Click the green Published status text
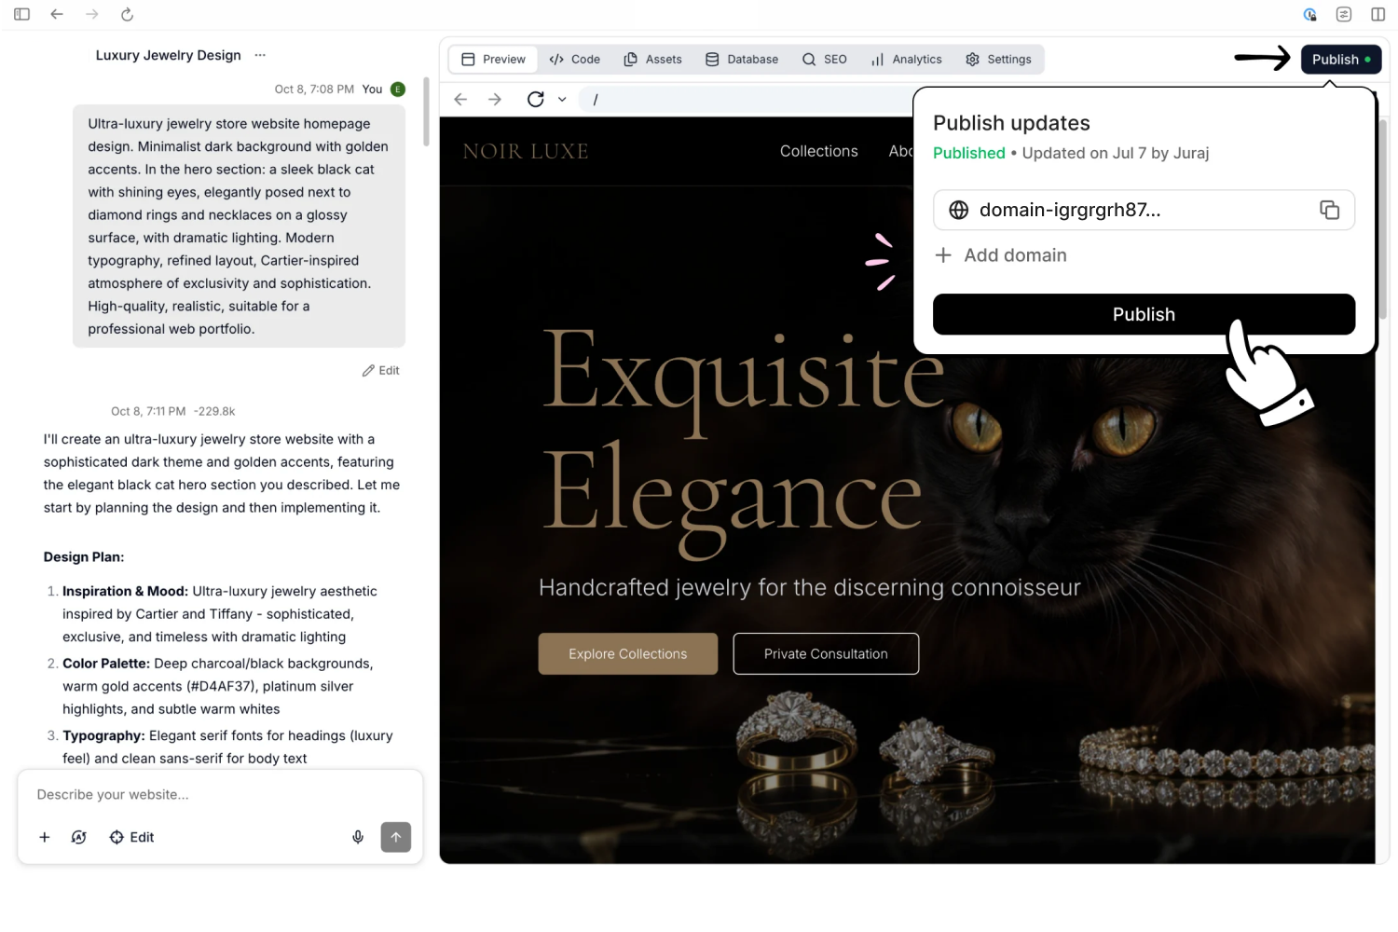The height and width of the screenshot is (932, 1398). (x=969, y=153)
